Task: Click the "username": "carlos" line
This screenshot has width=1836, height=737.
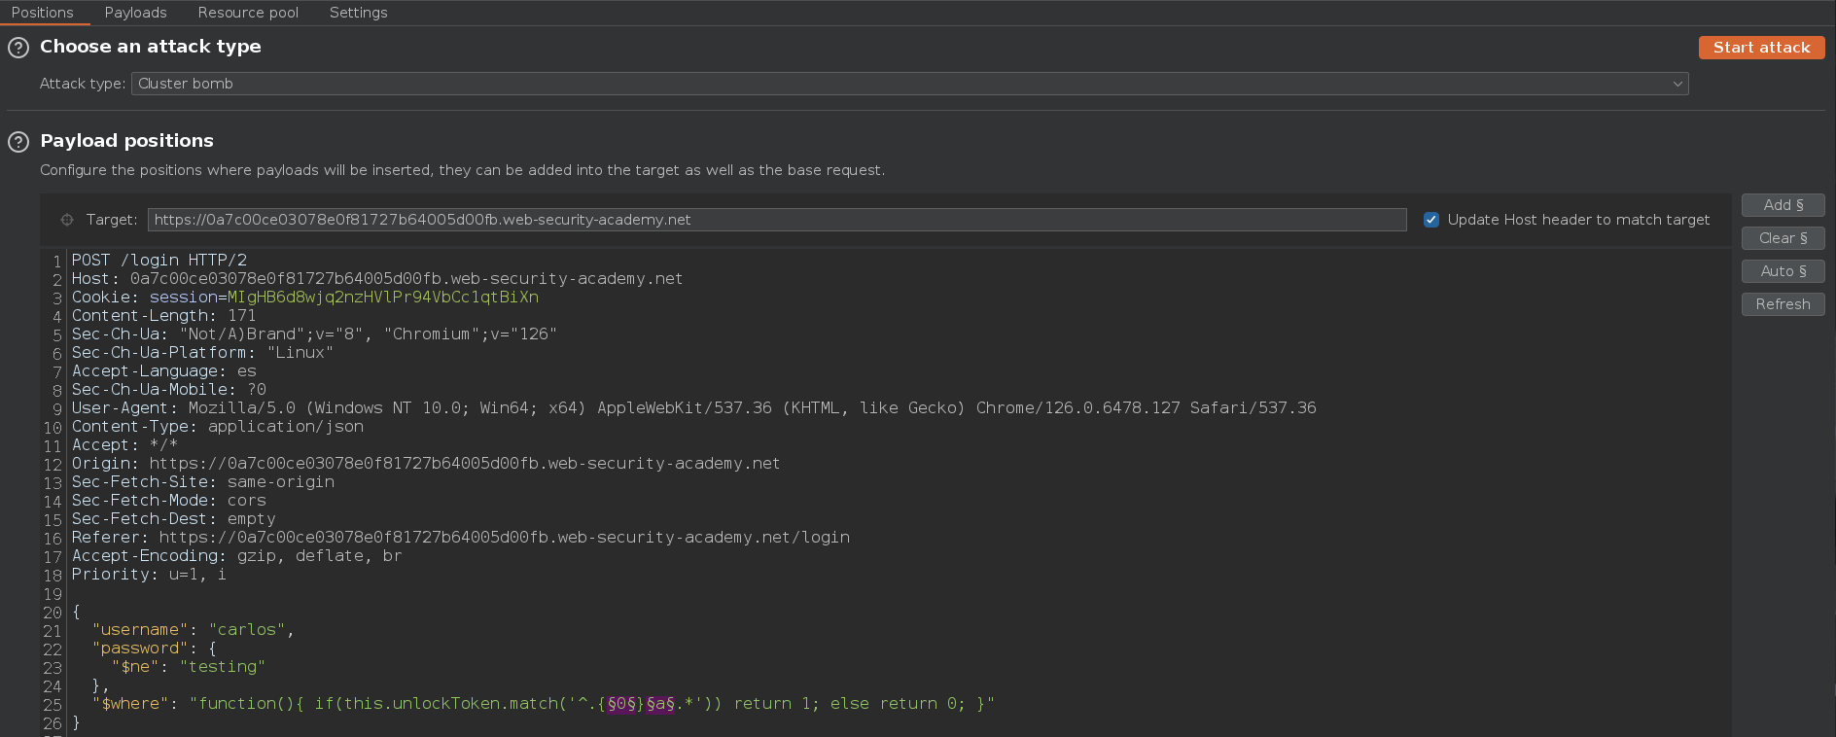Action: point(194,630)
